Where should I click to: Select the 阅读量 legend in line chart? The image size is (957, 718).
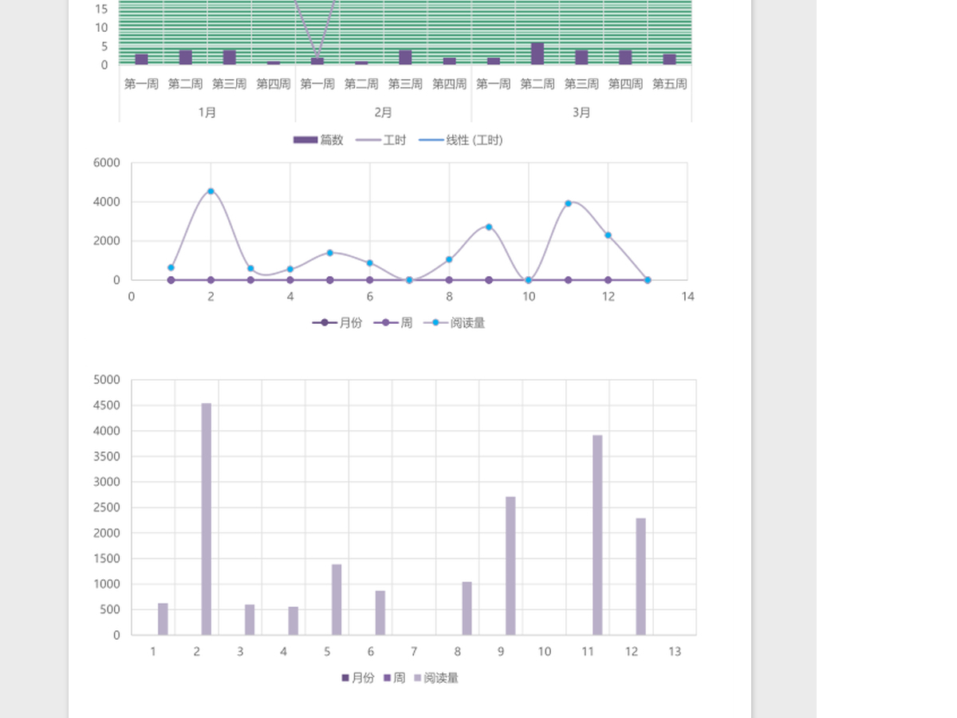455,322
